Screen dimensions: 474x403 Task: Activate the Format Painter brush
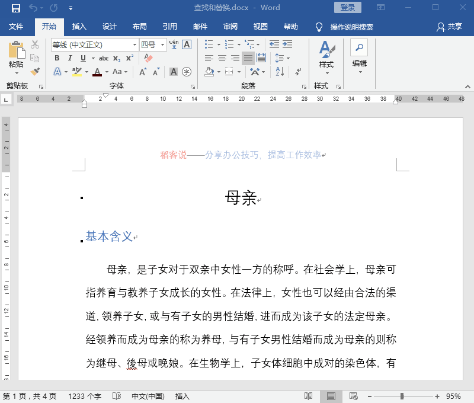click(x=35, y=72)
